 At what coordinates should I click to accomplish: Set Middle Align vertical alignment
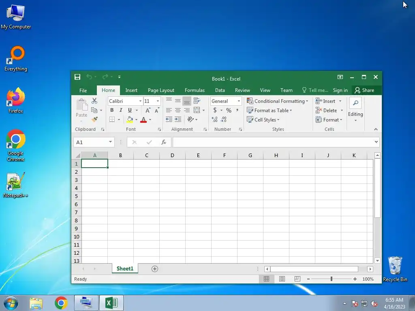click(x=178, y=101)
